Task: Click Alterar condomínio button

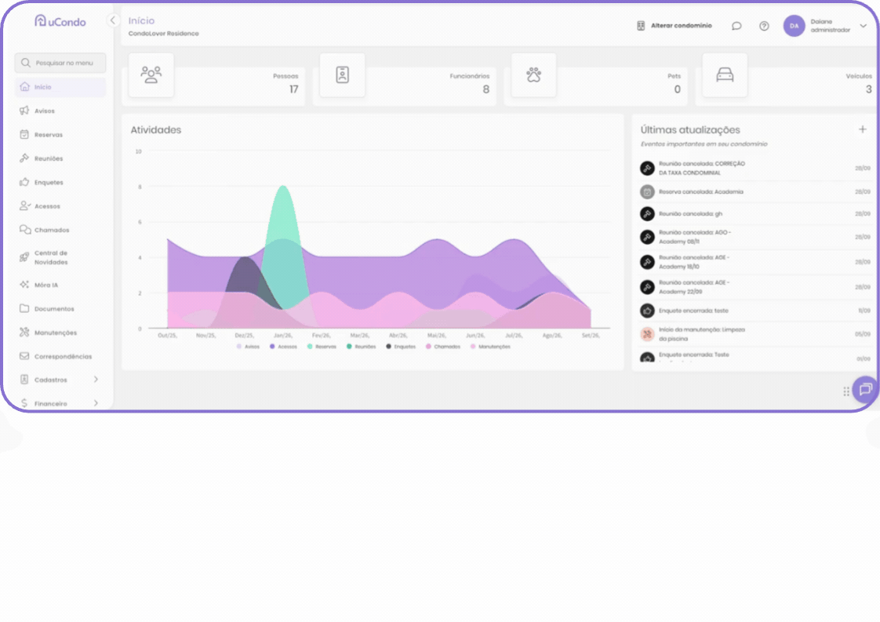Action: tap(674, 26)
